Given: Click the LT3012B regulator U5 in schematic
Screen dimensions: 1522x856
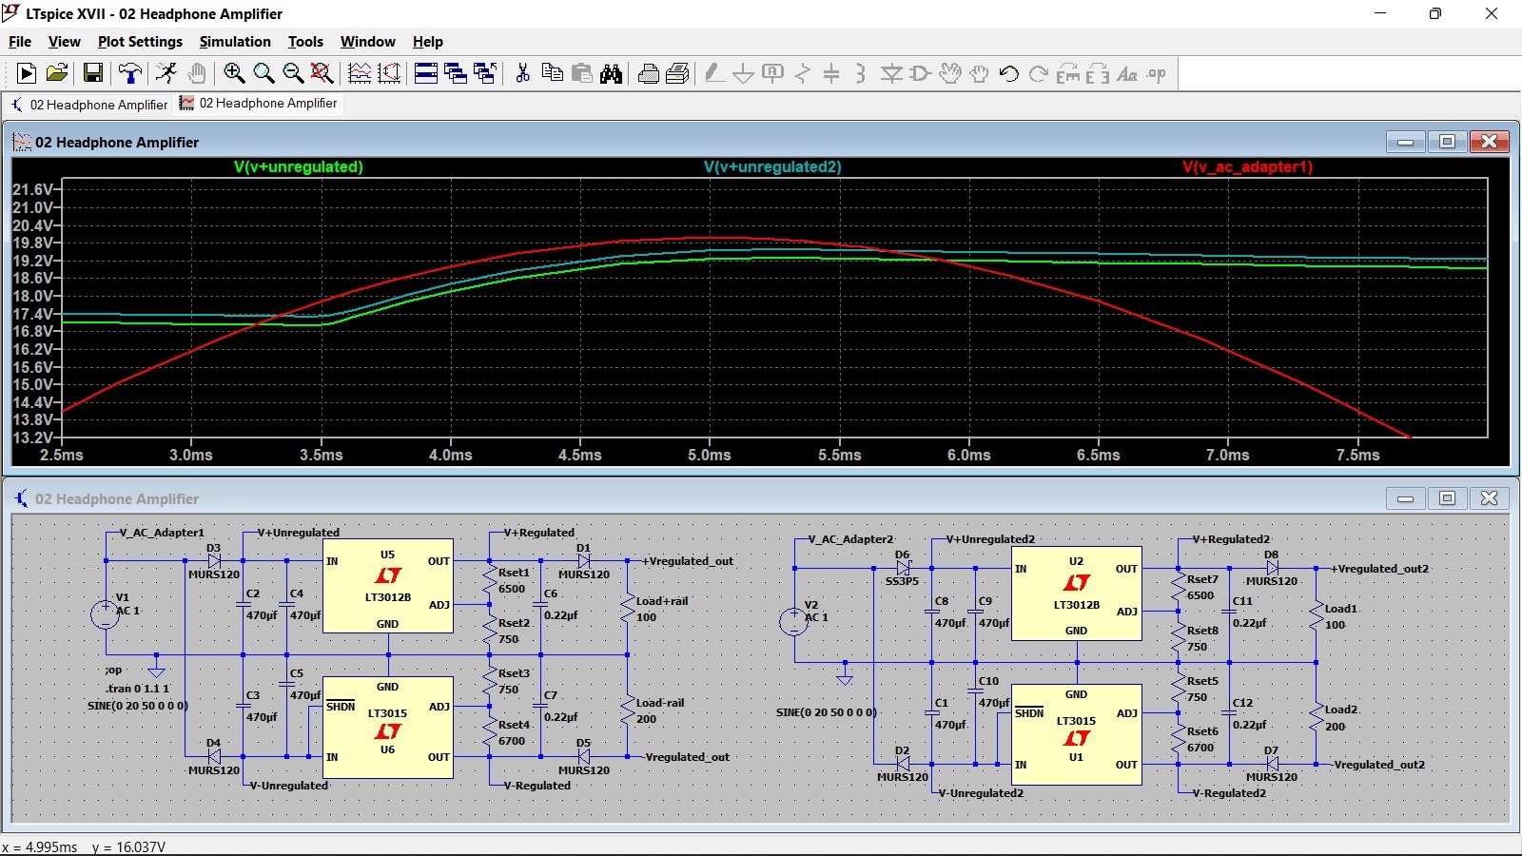Looking at the screenshot, I should (388, 588).
